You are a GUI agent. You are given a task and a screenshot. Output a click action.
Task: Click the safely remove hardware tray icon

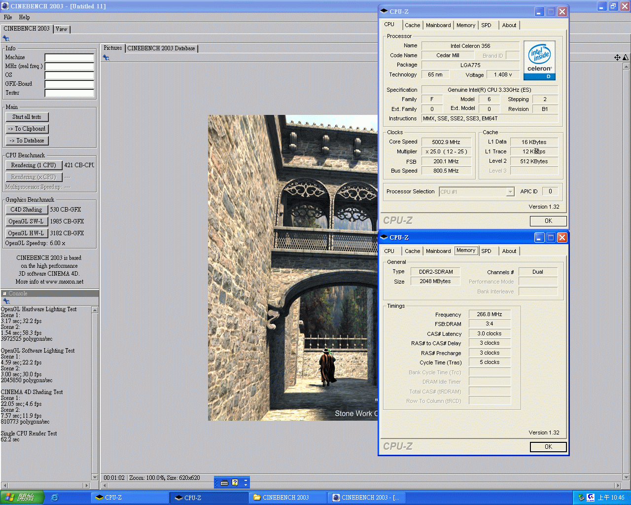[x=581, y=498]
